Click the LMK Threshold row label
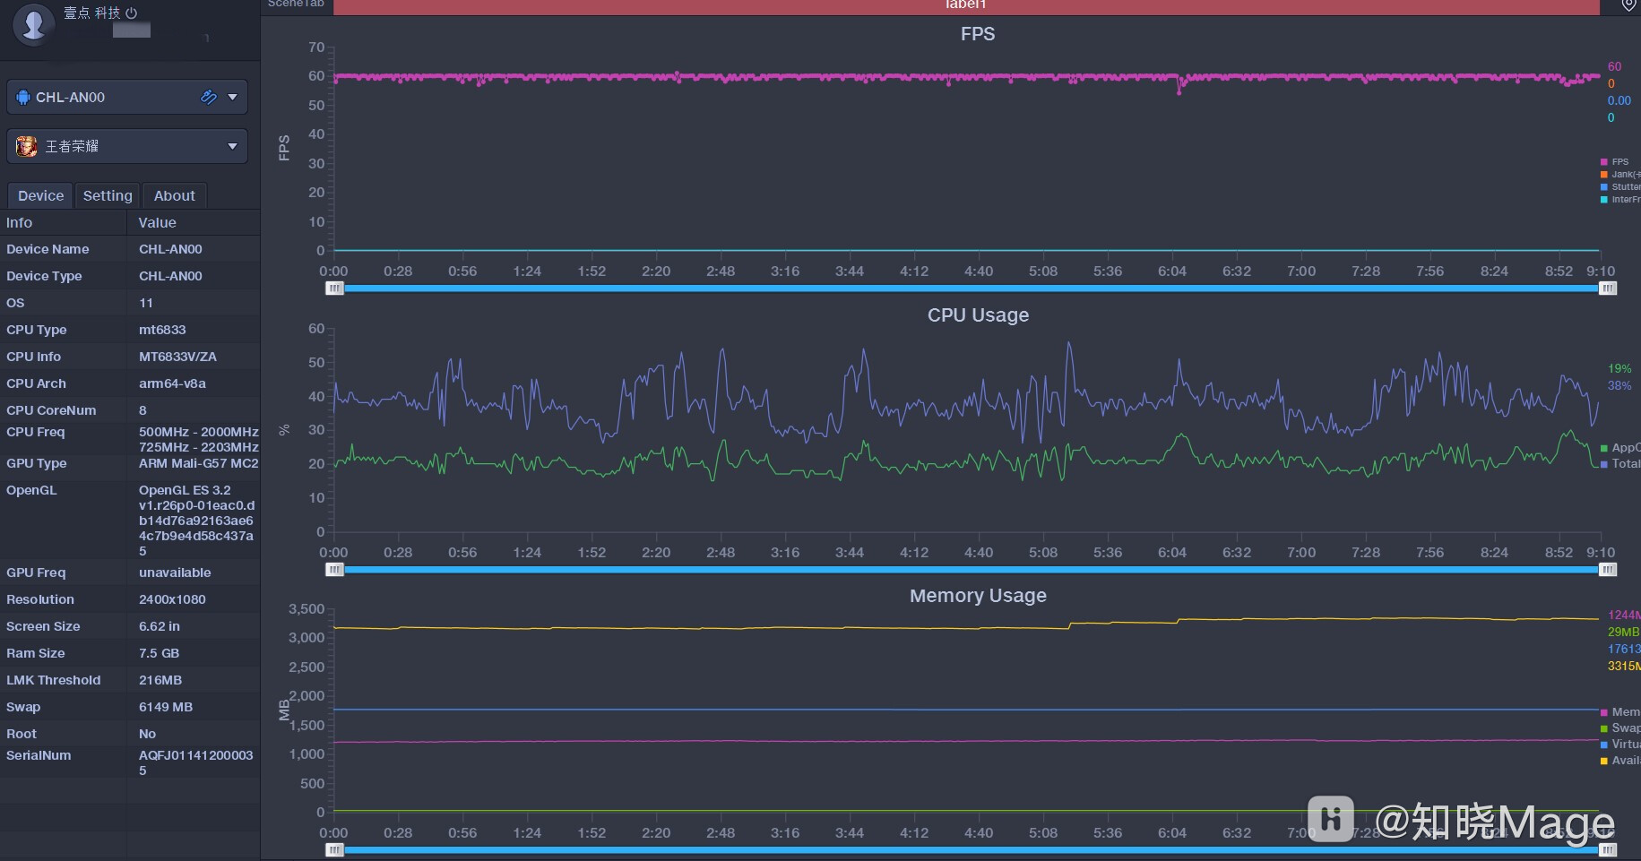This screenshot has height=861, width=1641. click(x=53, y=680)
